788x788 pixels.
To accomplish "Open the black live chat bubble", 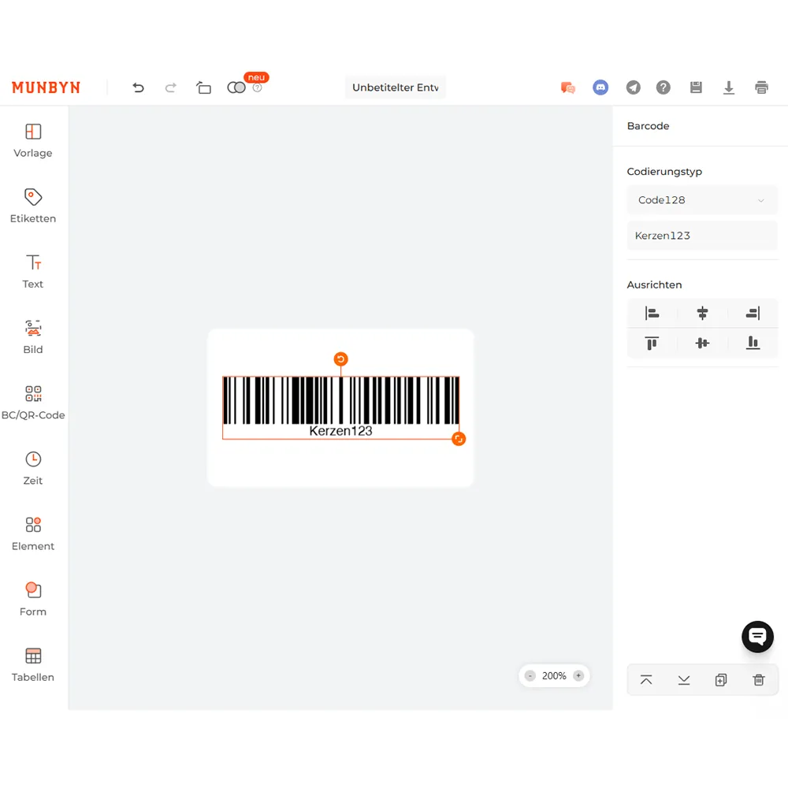I will point(757,637).
